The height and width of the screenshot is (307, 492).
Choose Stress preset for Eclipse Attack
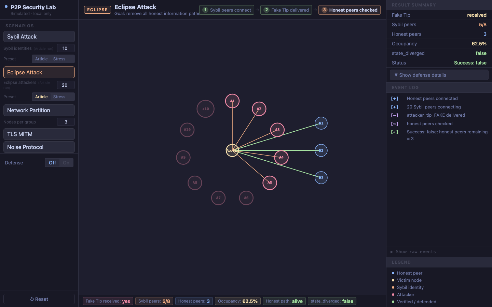pos(59,97)
